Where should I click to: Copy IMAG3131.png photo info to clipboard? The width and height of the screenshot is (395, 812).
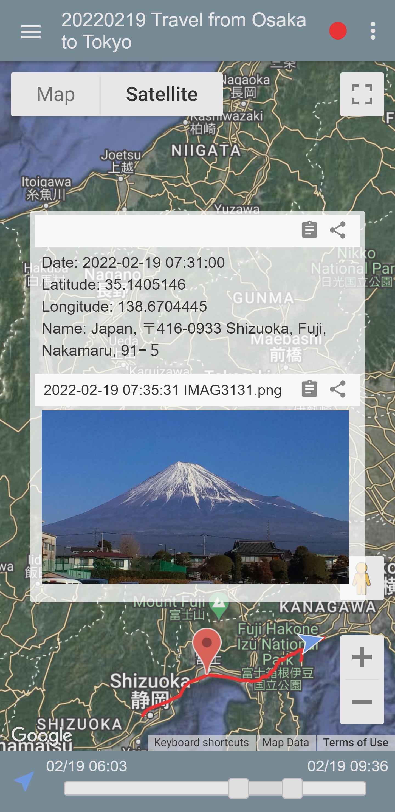(309, 389)
